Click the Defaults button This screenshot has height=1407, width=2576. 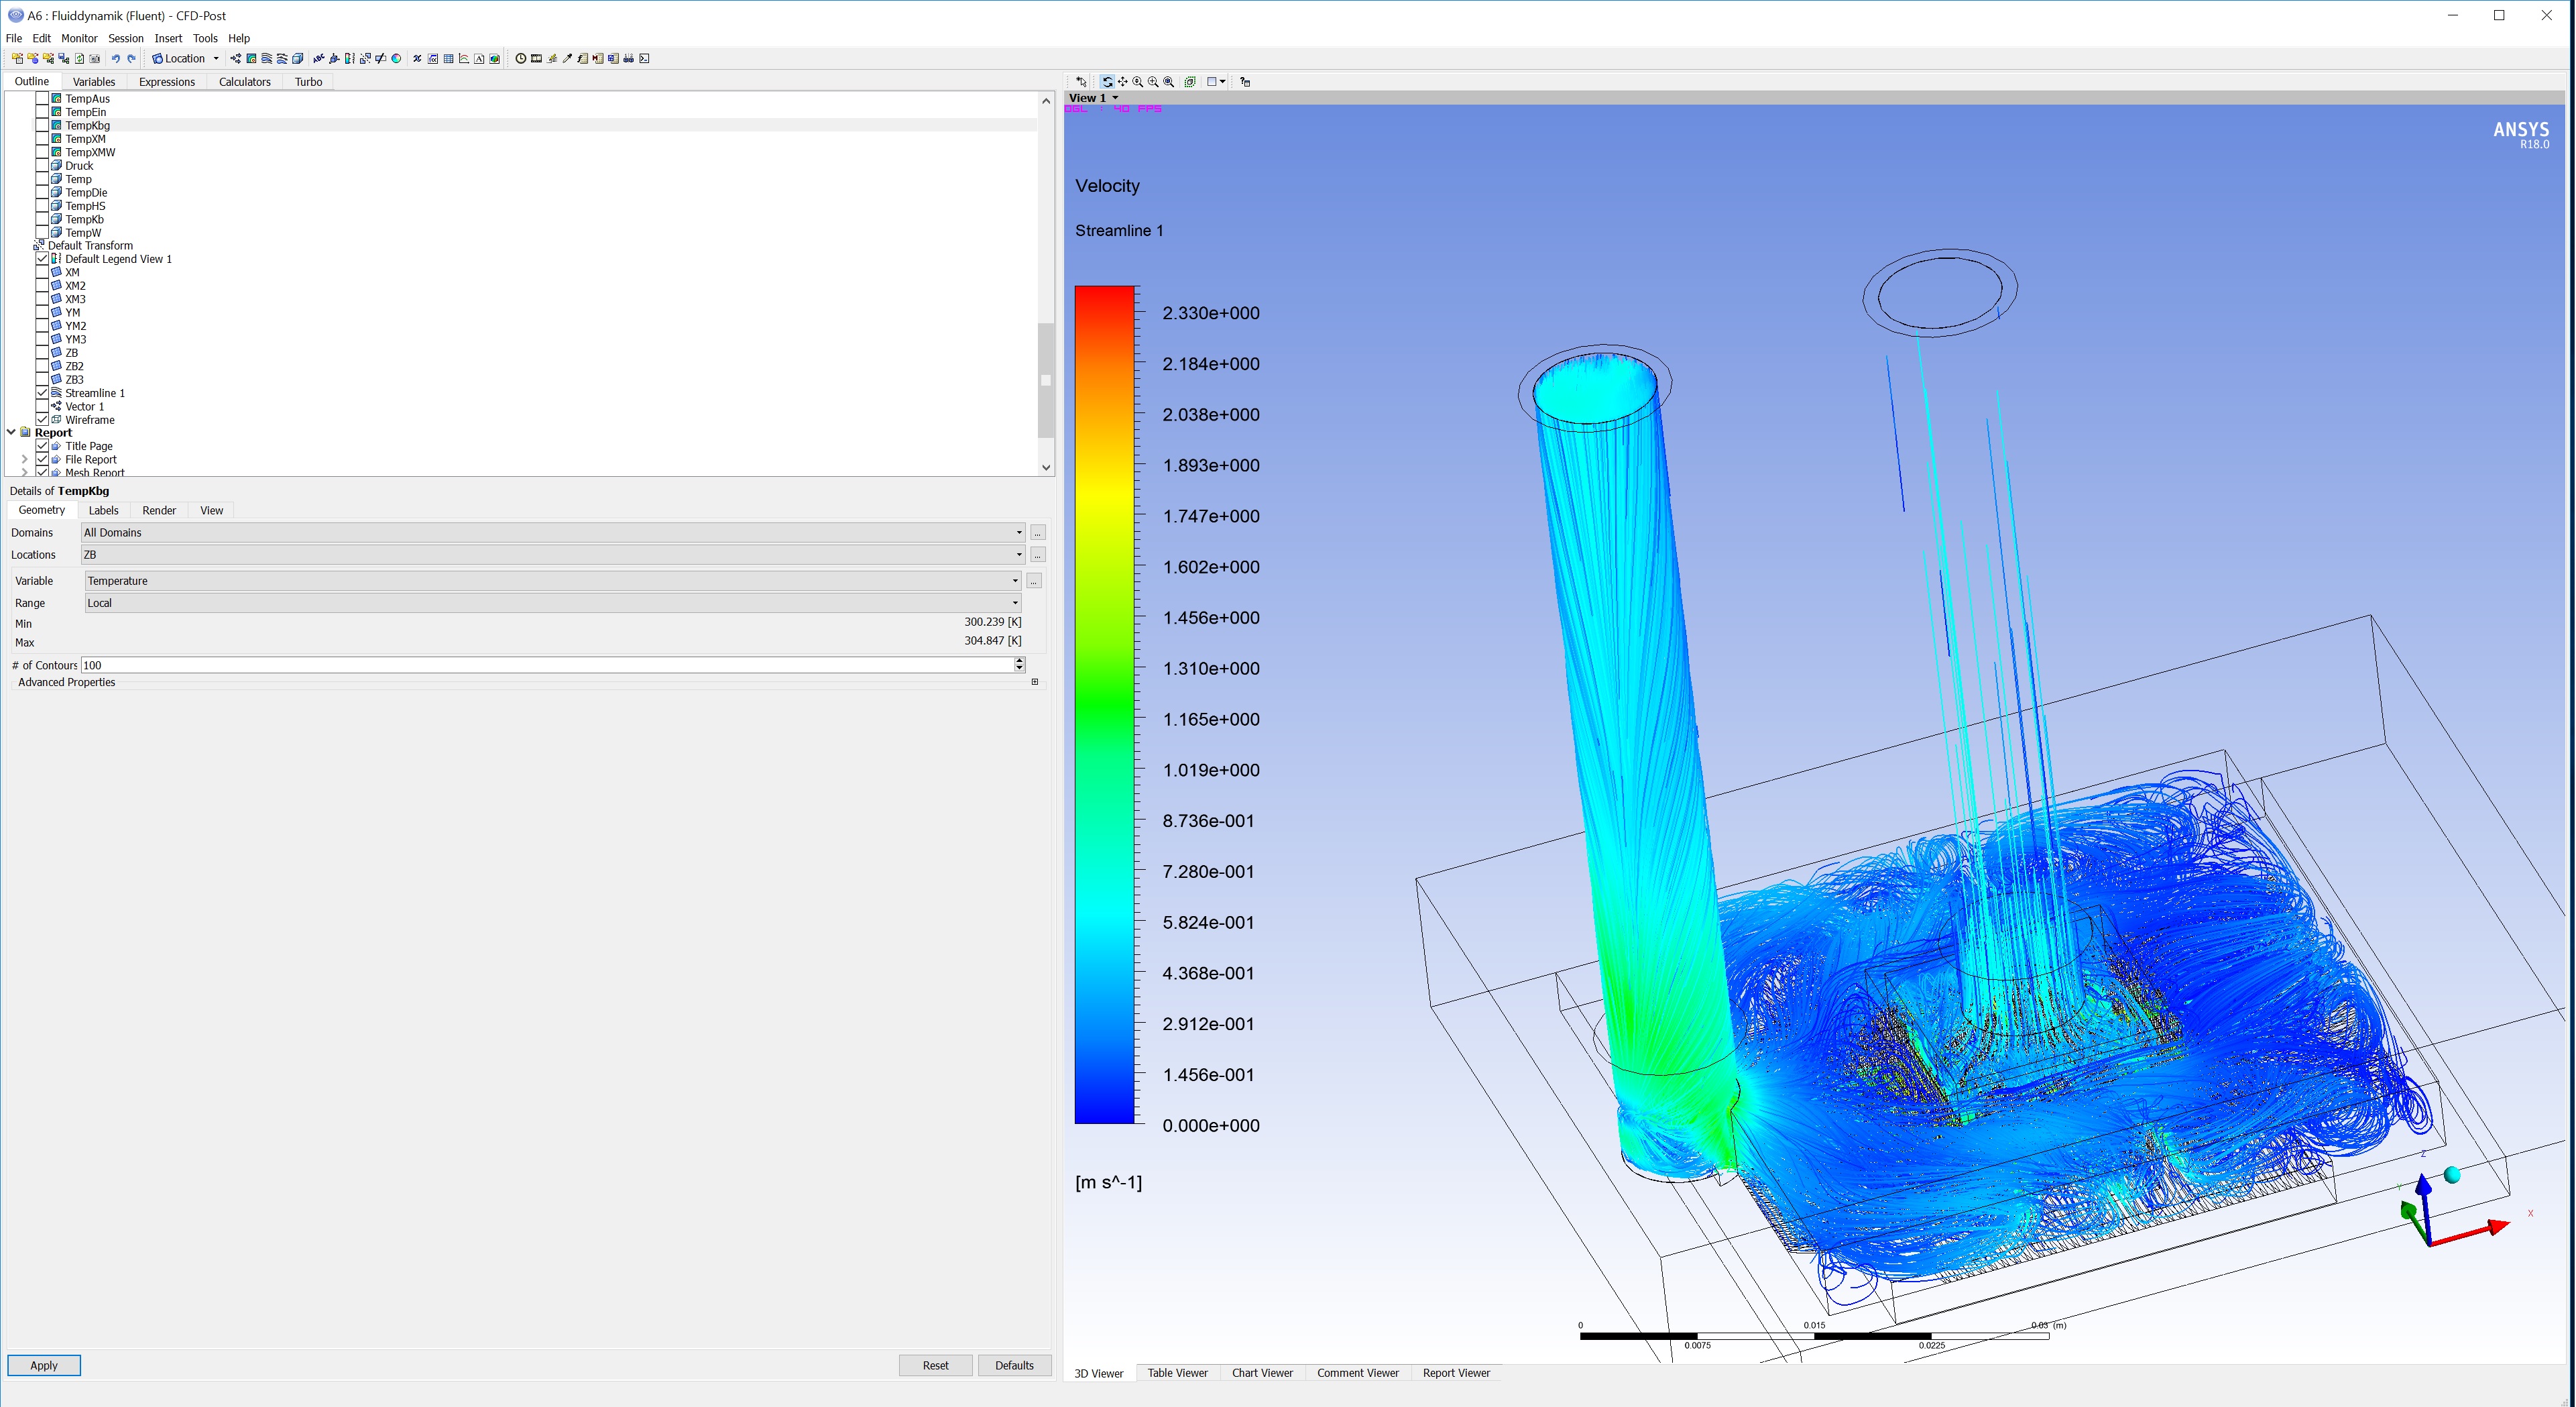point(1013,1365)
